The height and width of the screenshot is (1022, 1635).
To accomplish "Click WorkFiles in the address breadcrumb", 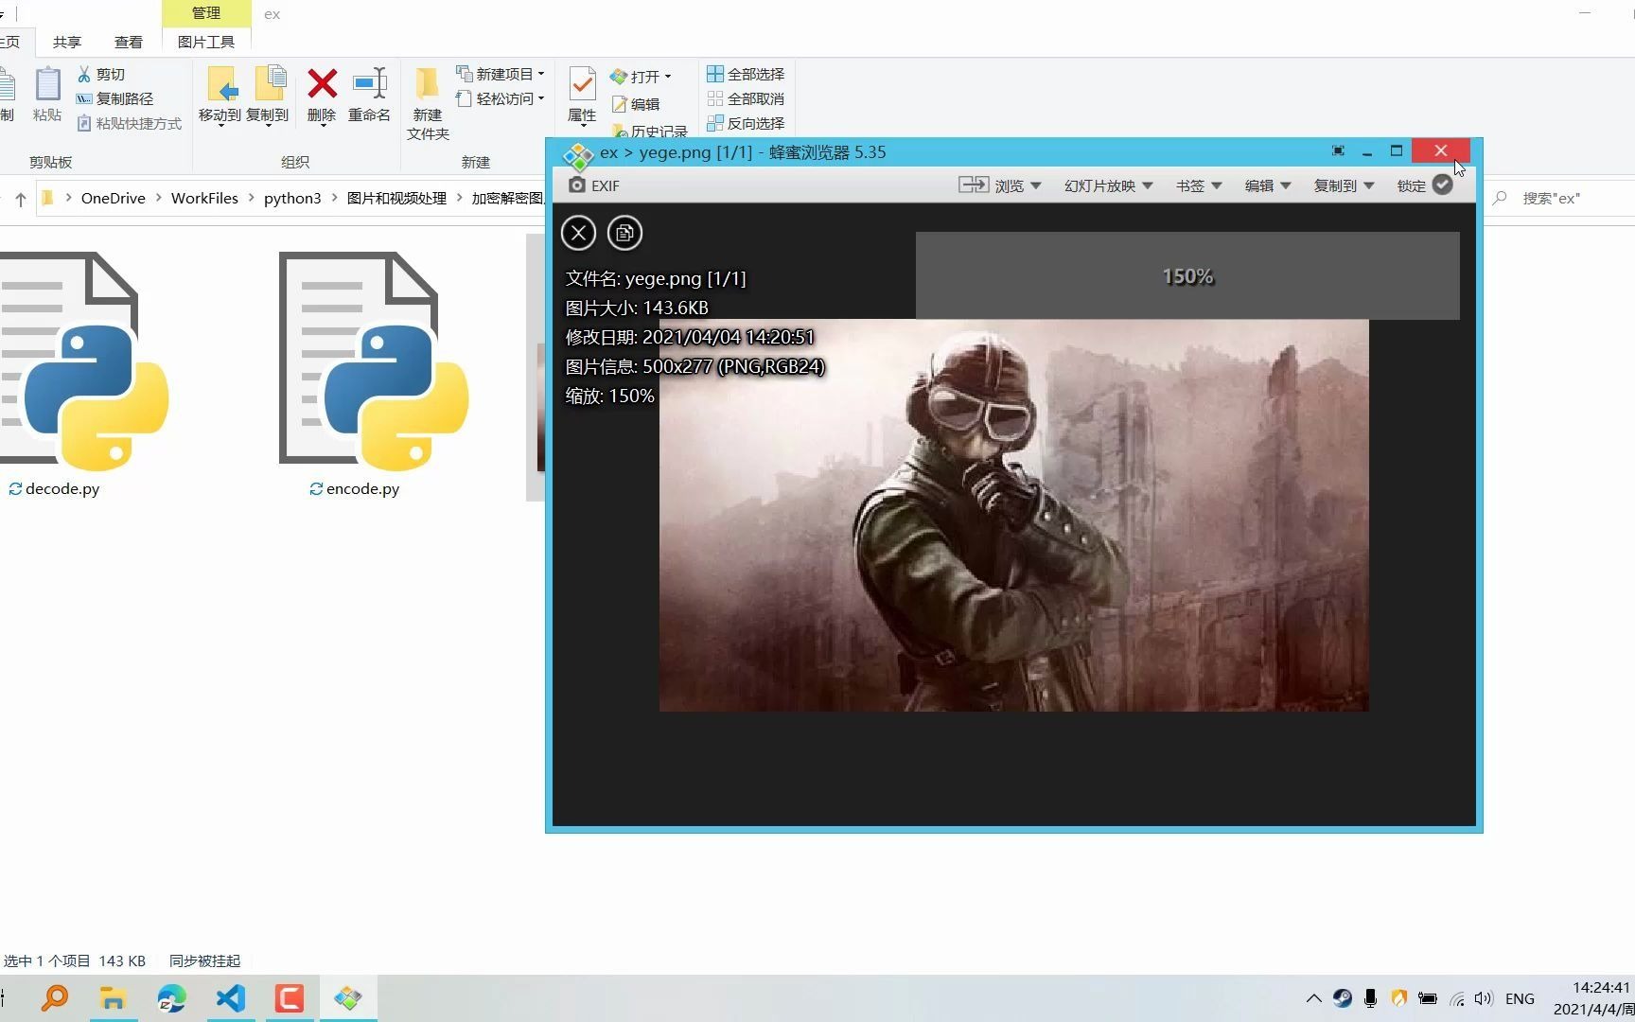I will pos(204,198).
